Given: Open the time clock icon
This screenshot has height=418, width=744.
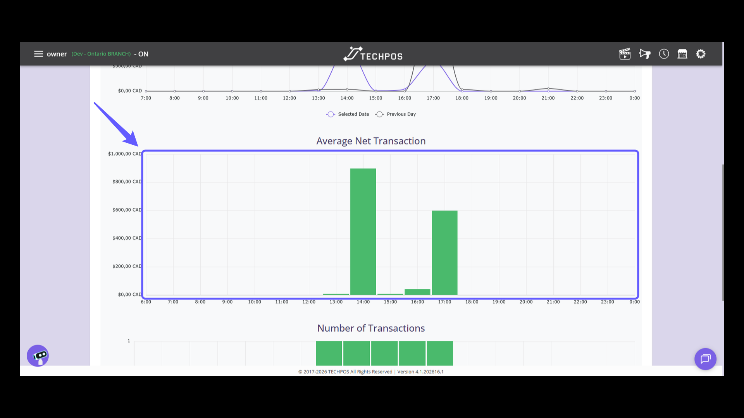Looking at the screenshot, I should [x=664, y=54].
